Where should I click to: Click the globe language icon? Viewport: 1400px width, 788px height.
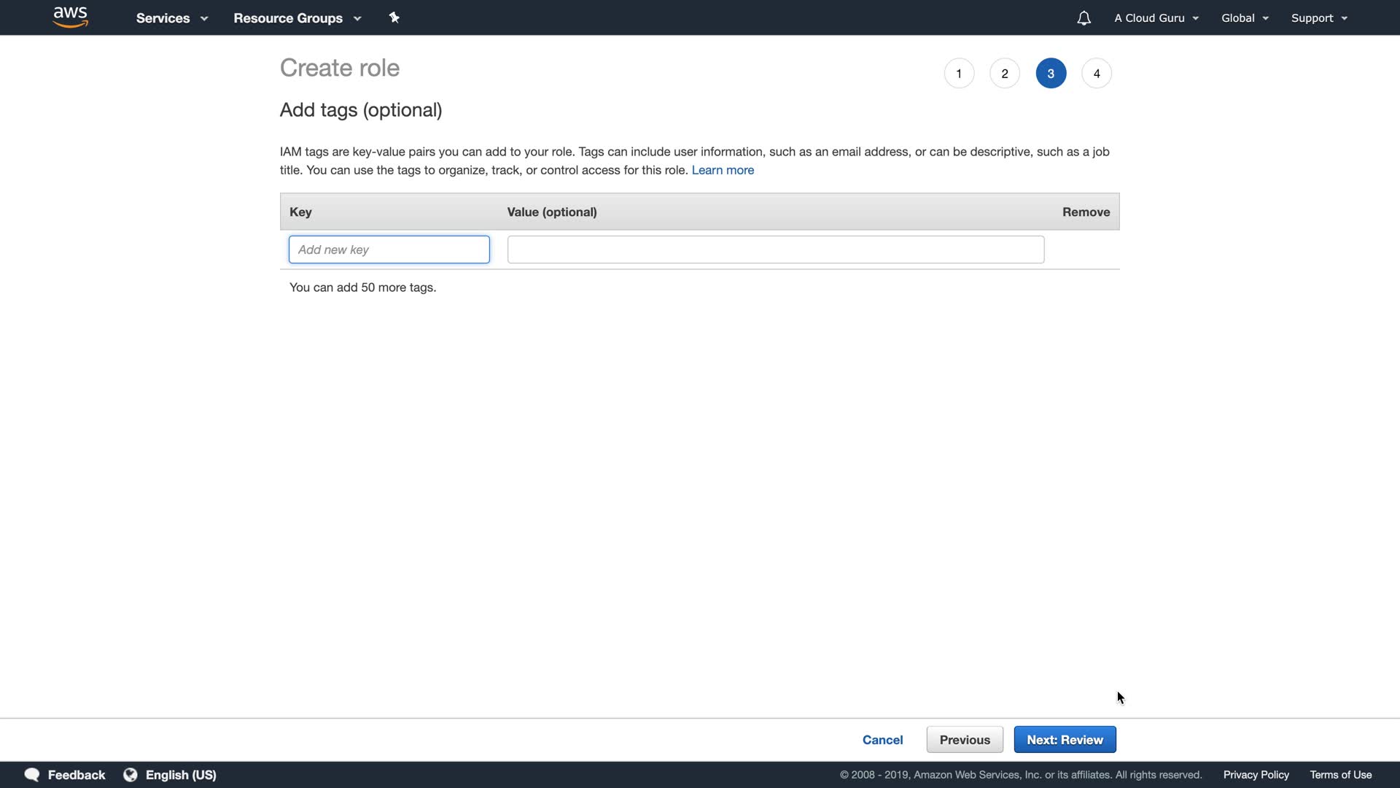click(x=131, y=775)
